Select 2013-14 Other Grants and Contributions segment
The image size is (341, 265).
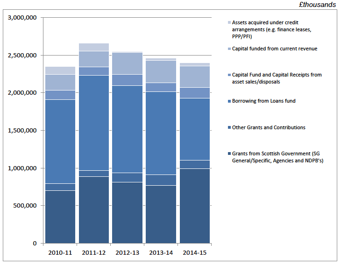[x=161, y=180]
